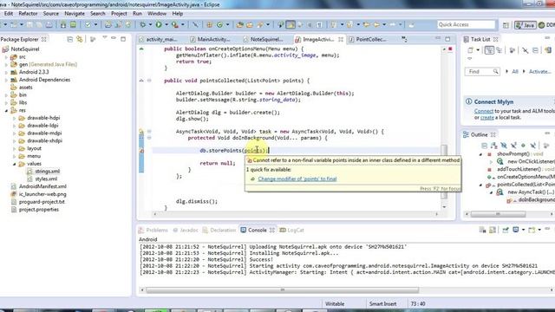The image size is (555, 312).
Task: Open Android SDK Manager toolbar icon
Action: click(x=63, y=24)
